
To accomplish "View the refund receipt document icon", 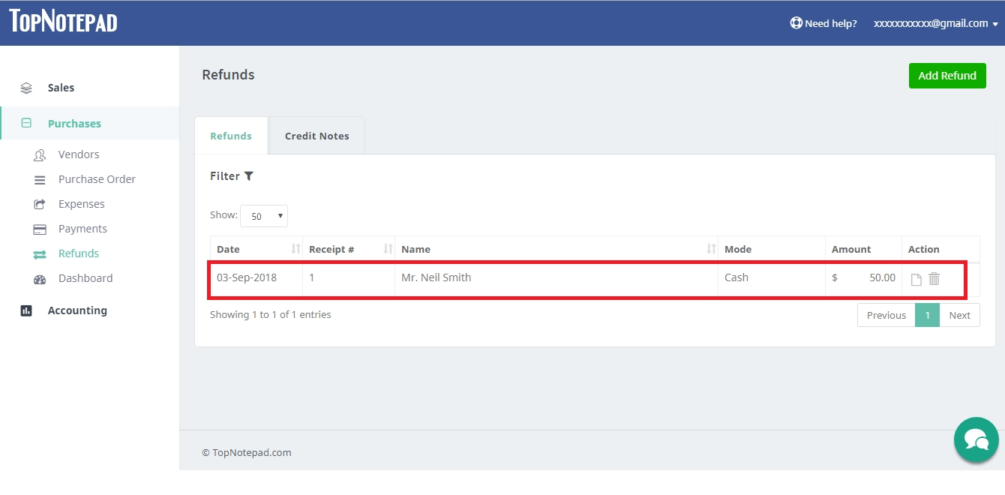I will coord(915,278).
